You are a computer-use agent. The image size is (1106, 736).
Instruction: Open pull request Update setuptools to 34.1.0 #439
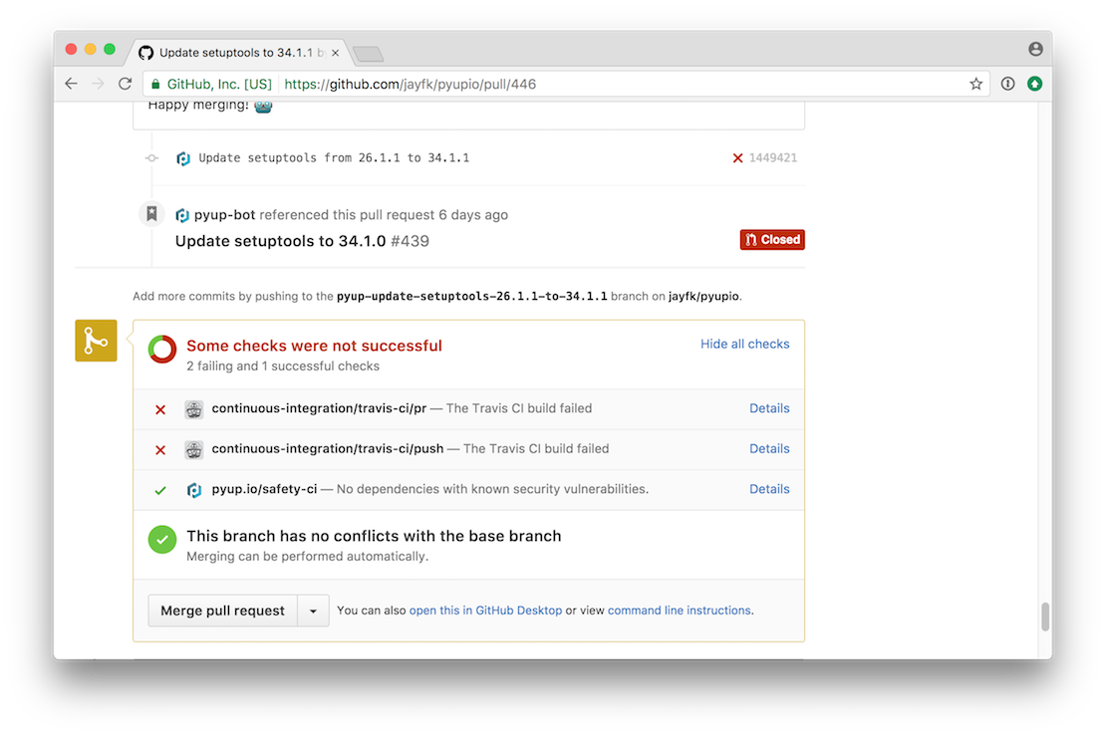[x=302, y=241]
